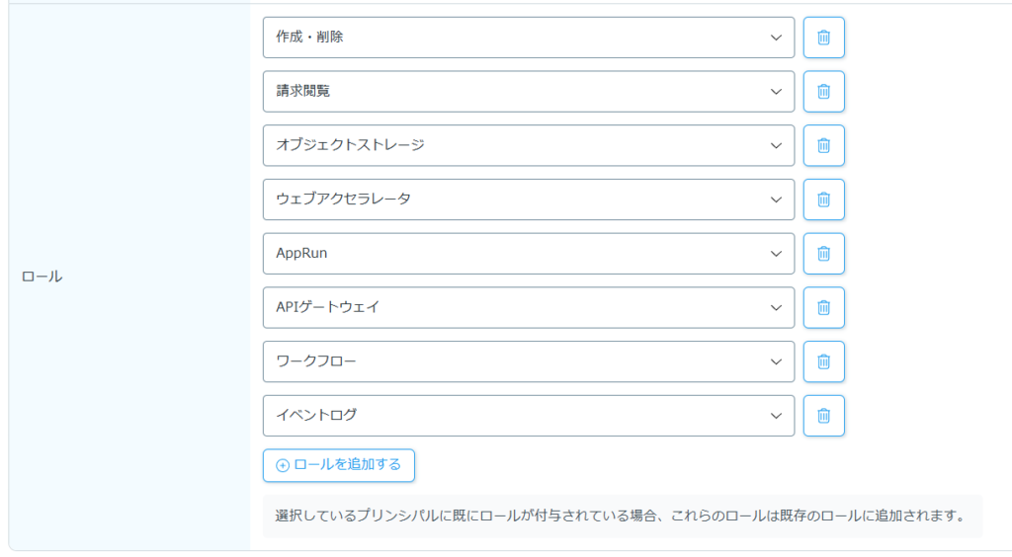
Task: Delete the 作成・削除 role row
Action: pos(823,38)
